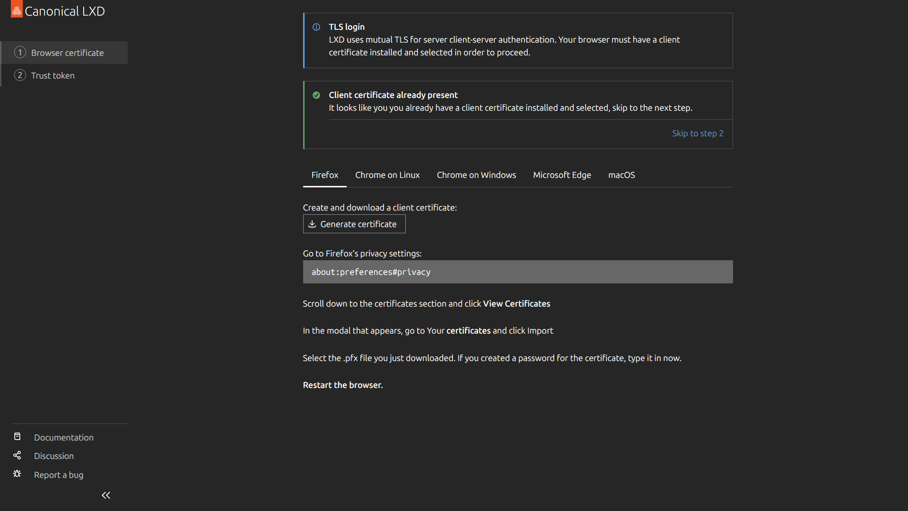Collapse the sidebar with the double chevron
This screenshot has height=511, width=908.
click(106, 495)
